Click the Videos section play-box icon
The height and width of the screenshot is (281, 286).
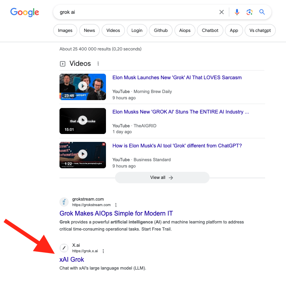pyautogui.click(x=63, y=64)
